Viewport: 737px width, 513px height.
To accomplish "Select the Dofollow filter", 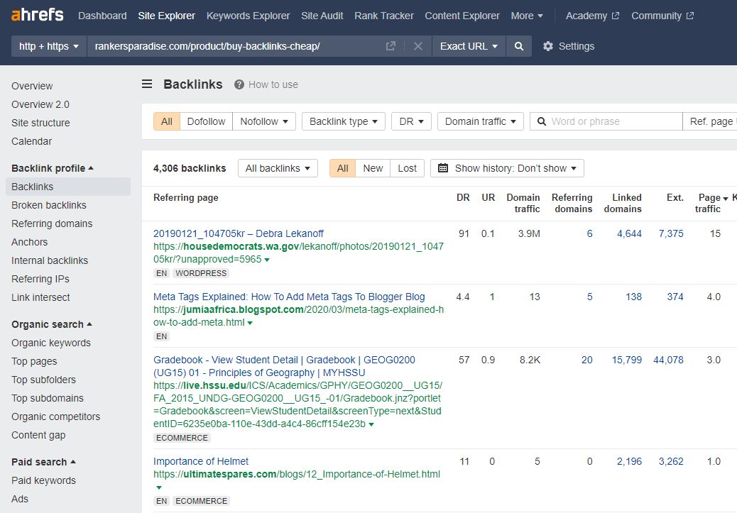I will (206, 121).
